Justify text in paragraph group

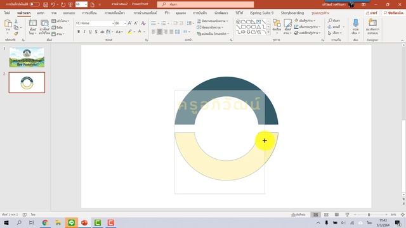click(171, 32)
